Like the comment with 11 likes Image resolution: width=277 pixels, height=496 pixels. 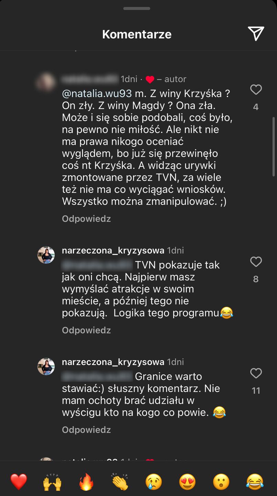[256, 373]
